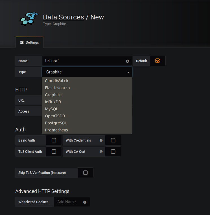This screenshot has width=210, height=215.
Task: Toggle Skip TLS Verification (Insecure) checkbox
Action: (86, 173)
